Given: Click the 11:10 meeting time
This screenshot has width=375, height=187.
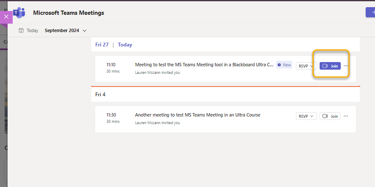Looking at the screenshot, I should (x=111, y=65).
